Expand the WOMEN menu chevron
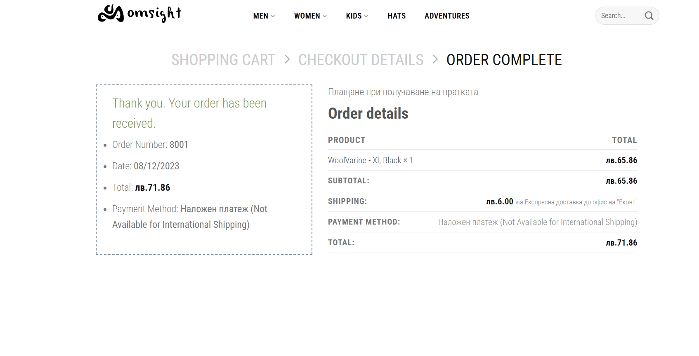 (325, 16)
